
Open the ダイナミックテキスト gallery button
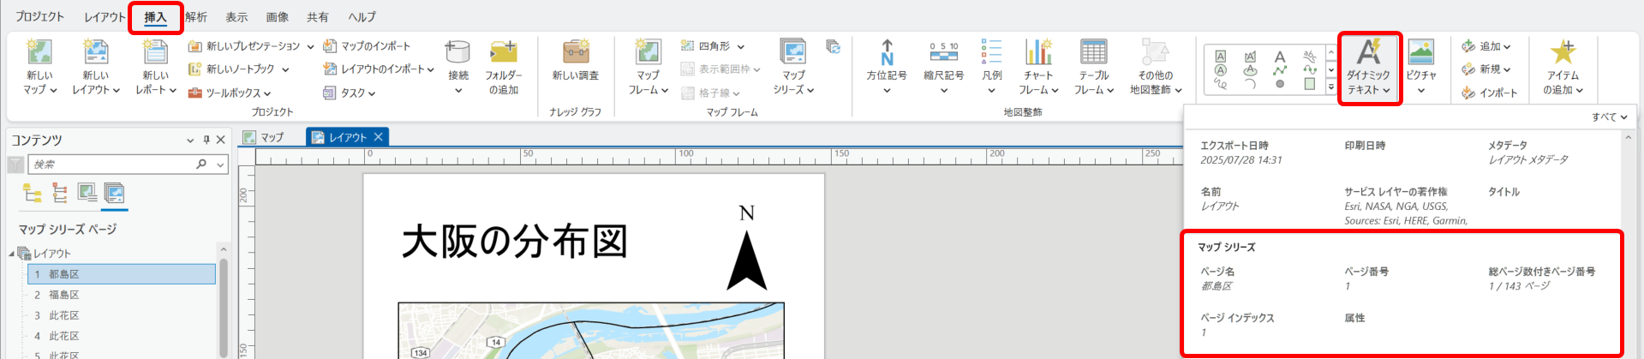pos(1369,69)
